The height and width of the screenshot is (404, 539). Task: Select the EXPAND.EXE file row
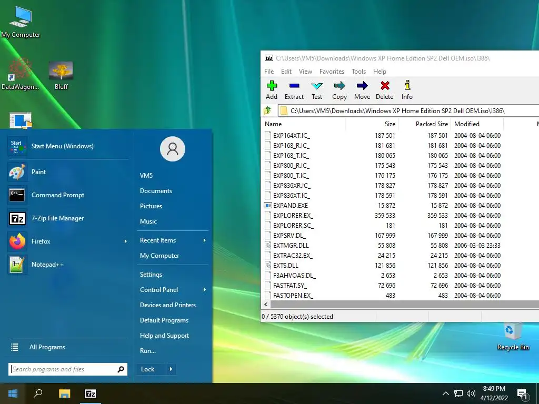(x=400, y=206)
